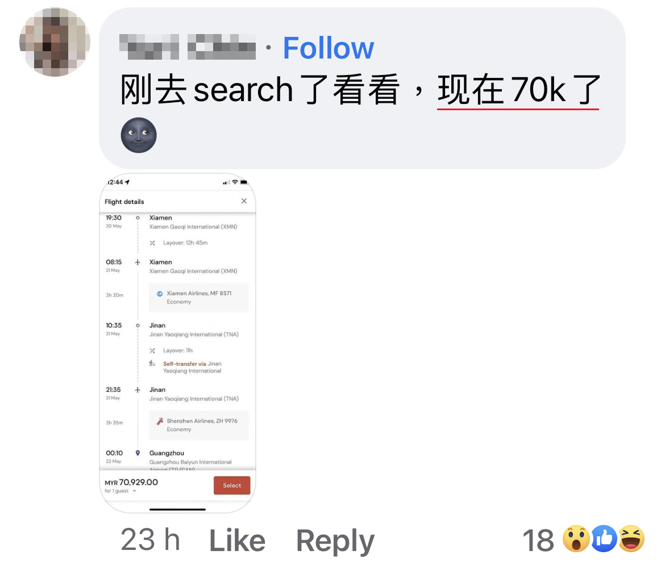Reply to this comment
The width and height of the screenshot is (665, 563).
[x=335, y=541]
